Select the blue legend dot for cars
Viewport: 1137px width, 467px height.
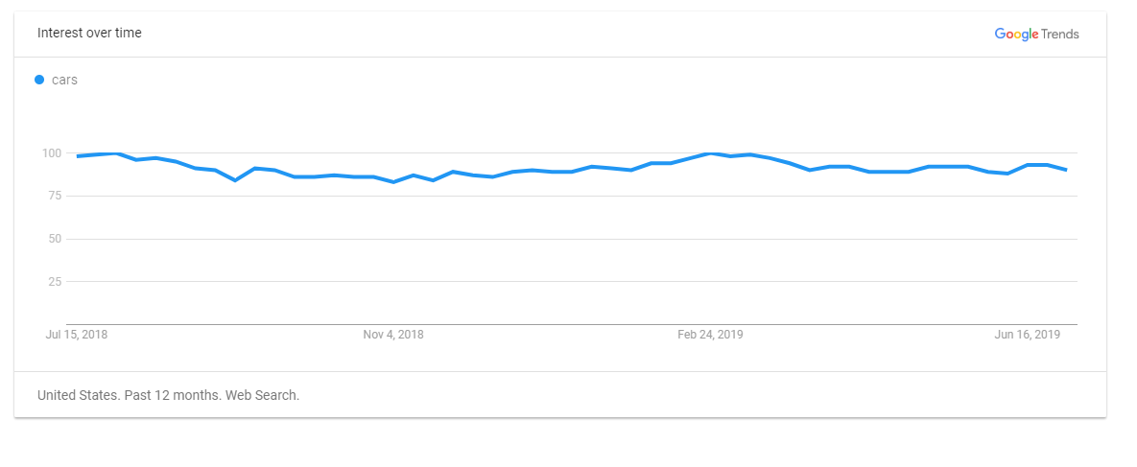pos(39,80)
